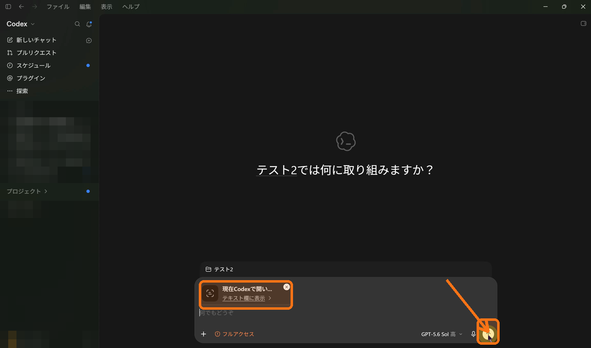The width and height of the screenshot is (591, 348).
Task: Go back with the left arrow
Action: coord(21,7)
